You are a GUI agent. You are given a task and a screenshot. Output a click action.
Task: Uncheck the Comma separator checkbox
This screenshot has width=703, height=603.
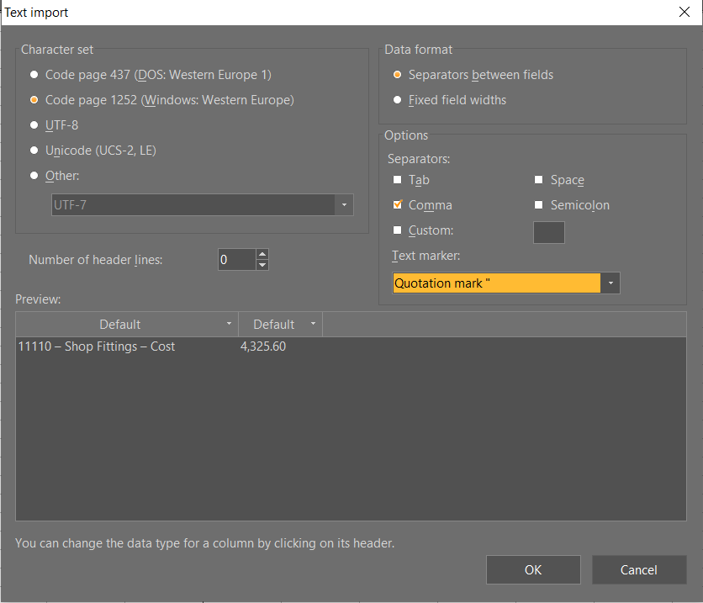398,205
